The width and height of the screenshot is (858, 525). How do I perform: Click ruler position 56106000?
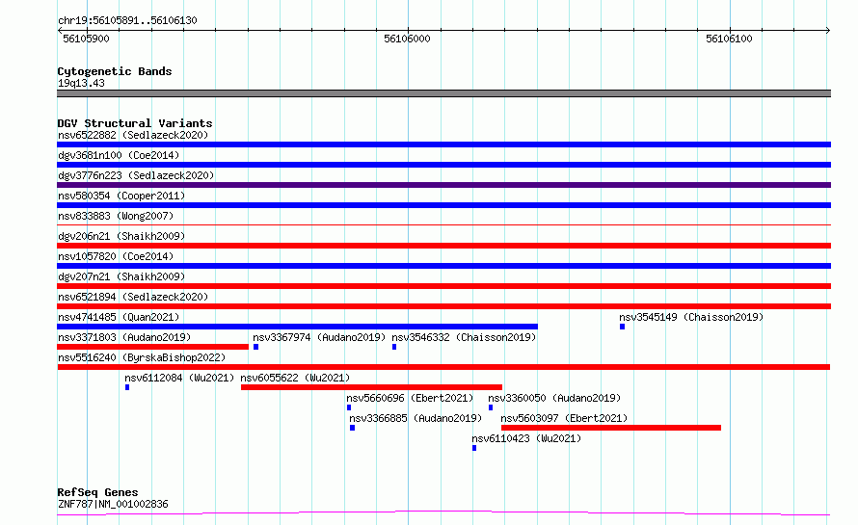coord(407,39)
